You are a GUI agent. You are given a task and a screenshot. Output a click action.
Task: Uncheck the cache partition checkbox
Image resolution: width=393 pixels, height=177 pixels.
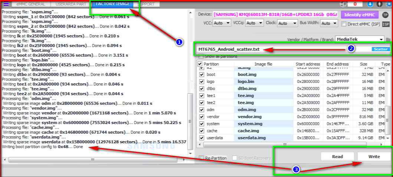(x=202, y=131)
